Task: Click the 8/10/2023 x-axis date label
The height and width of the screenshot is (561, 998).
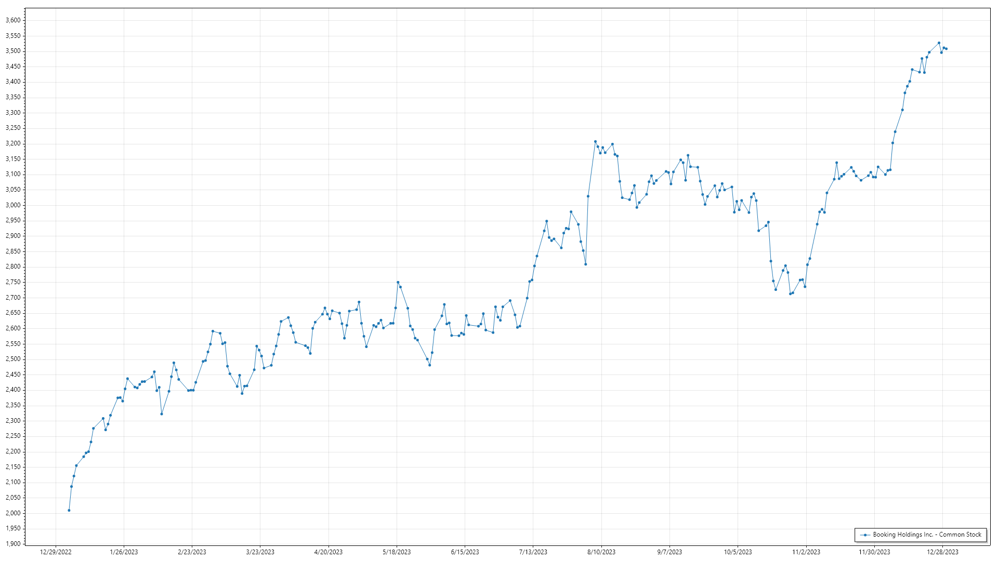Action: pyautogui.click(x=601, y=552)
